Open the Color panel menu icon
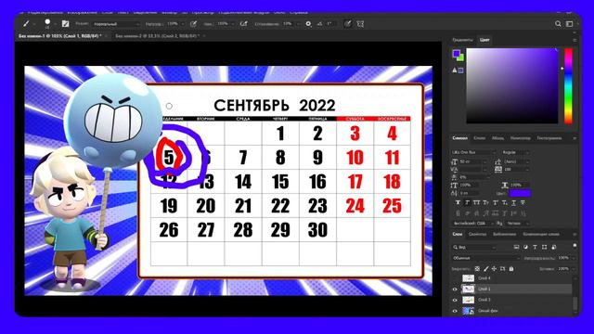 [x=575, y=40]
